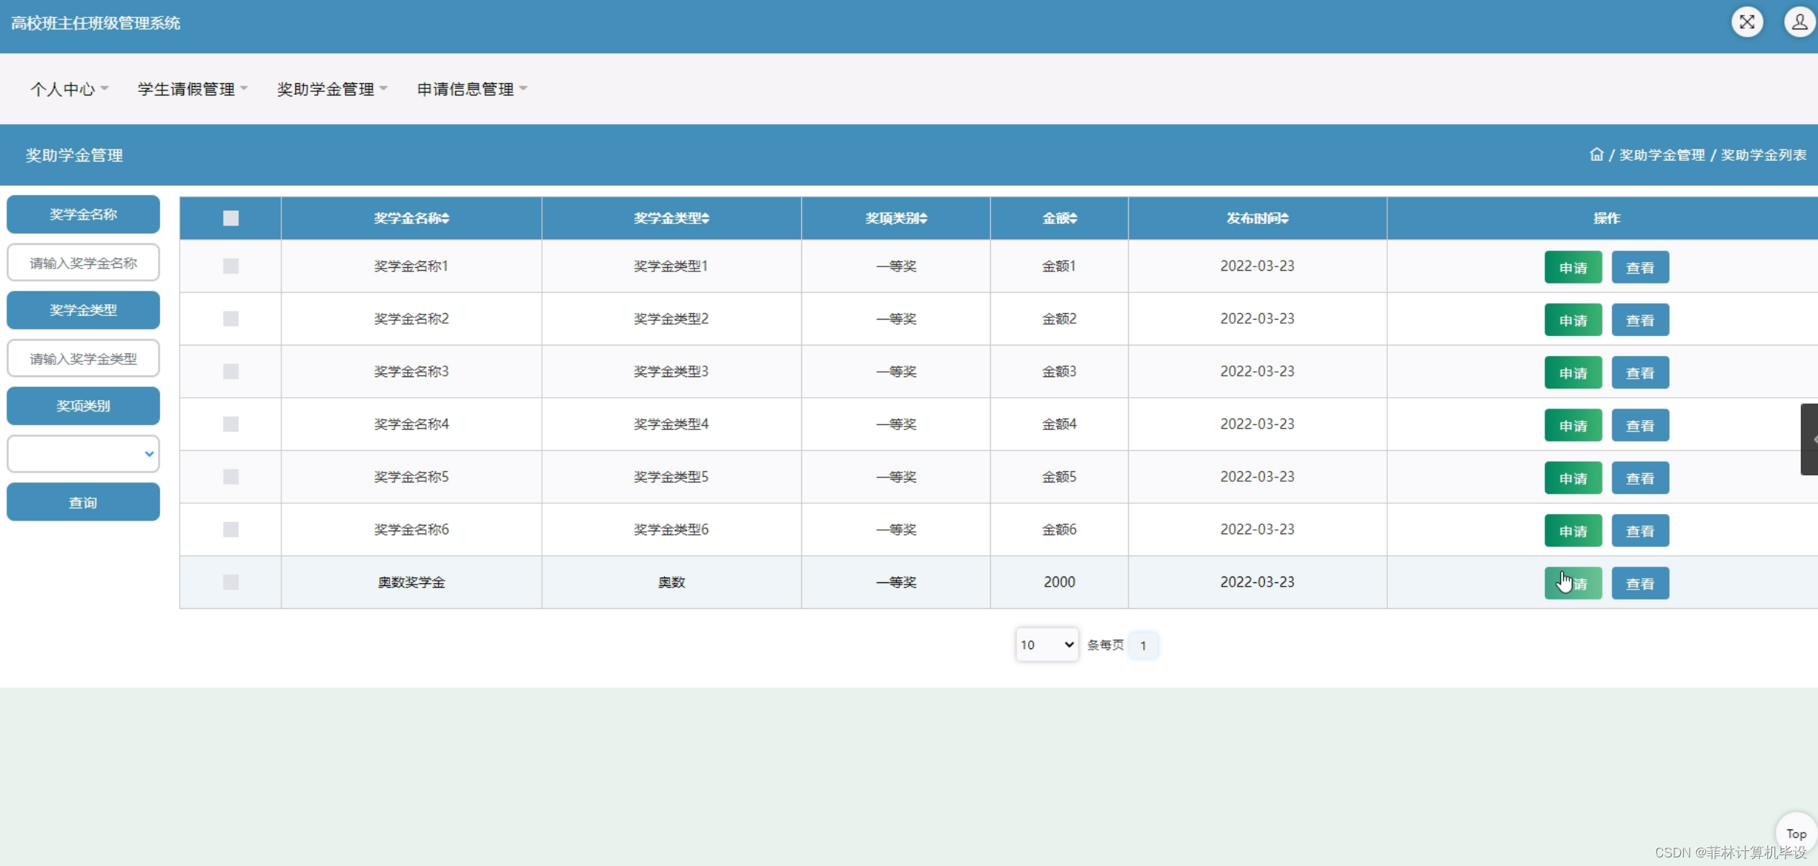Open the rows-per-page dropdown showing 10
1818x866 pixels.
pyautogui.click(x=1046, y=645)
